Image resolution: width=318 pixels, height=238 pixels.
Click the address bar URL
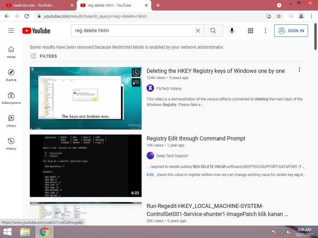tap(95, 16)
